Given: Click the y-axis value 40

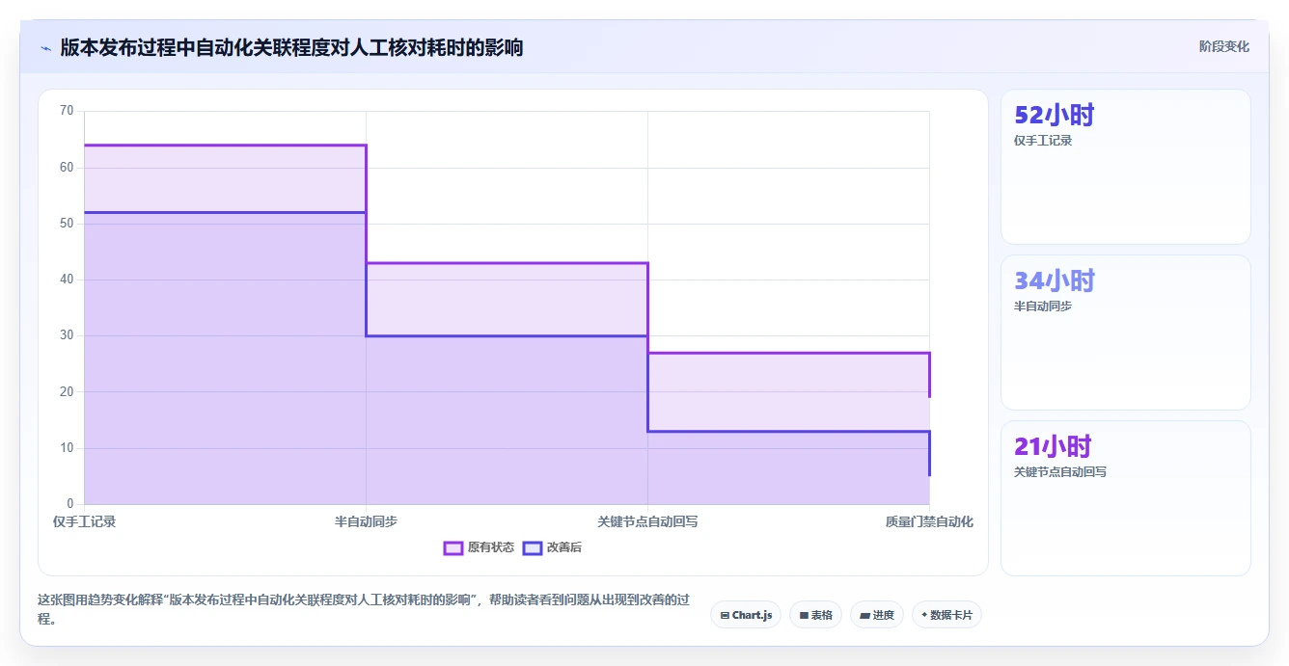Looking at the screenshot, I should [x=67, y=280].
